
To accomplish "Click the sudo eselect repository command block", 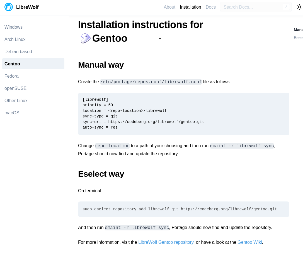I will pos(184,209).
